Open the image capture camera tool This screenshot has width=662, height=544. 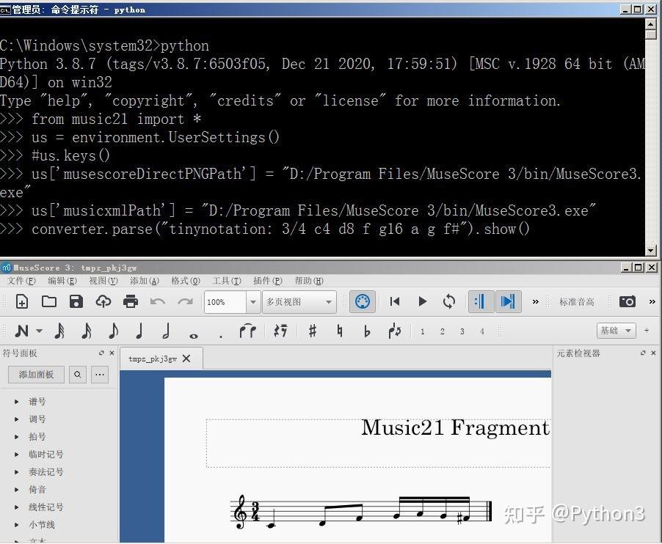[x=628, y=301]
